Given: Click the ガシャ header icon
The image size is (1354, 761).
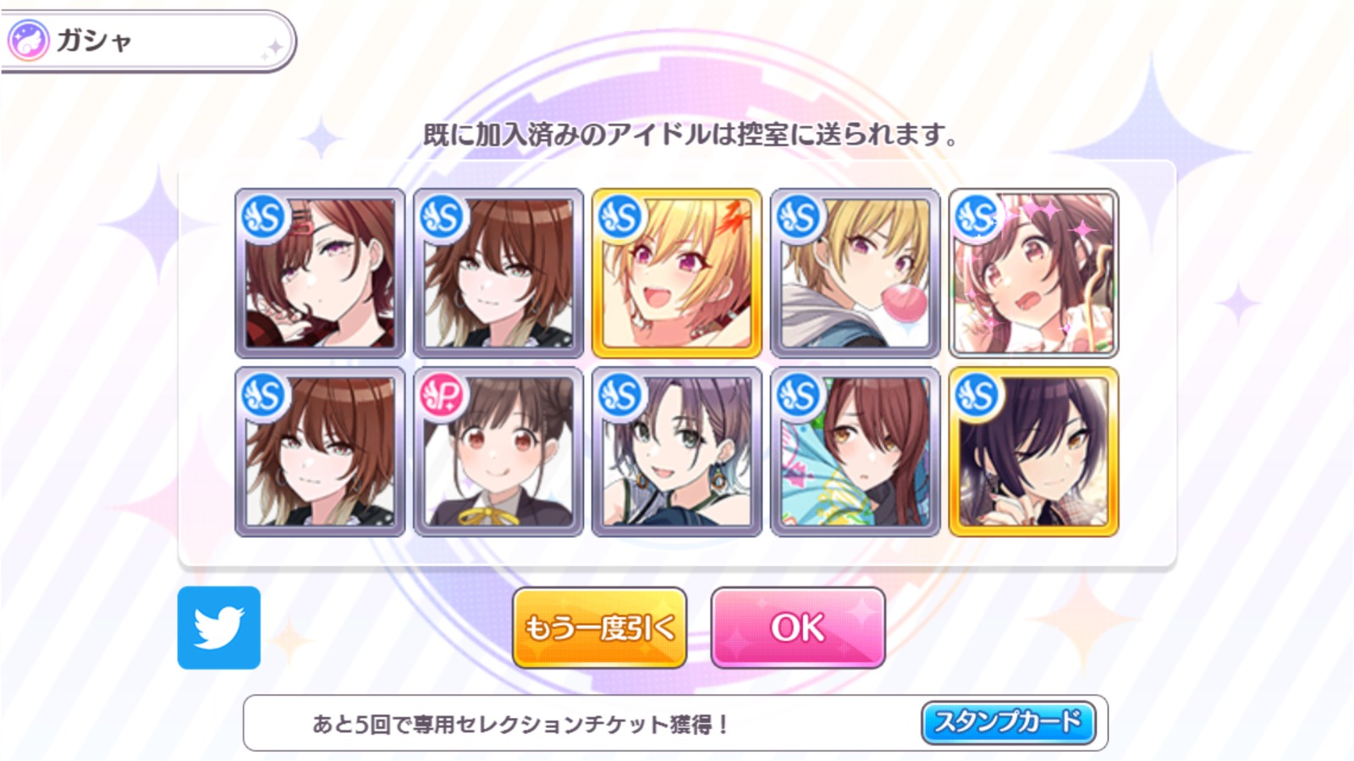Looking at the screenshot, I should pos(28,41).
